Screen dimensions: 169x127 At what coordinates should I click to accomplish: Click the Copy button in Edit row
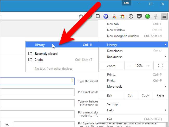coord(145,95)
